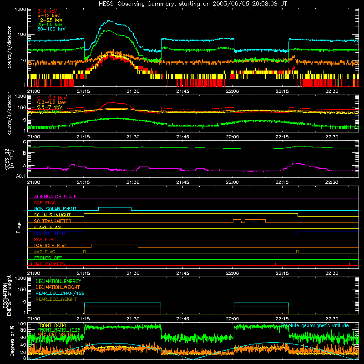
Task: Select the 25-50 keV legend label
Action: (x=50, y=25)
